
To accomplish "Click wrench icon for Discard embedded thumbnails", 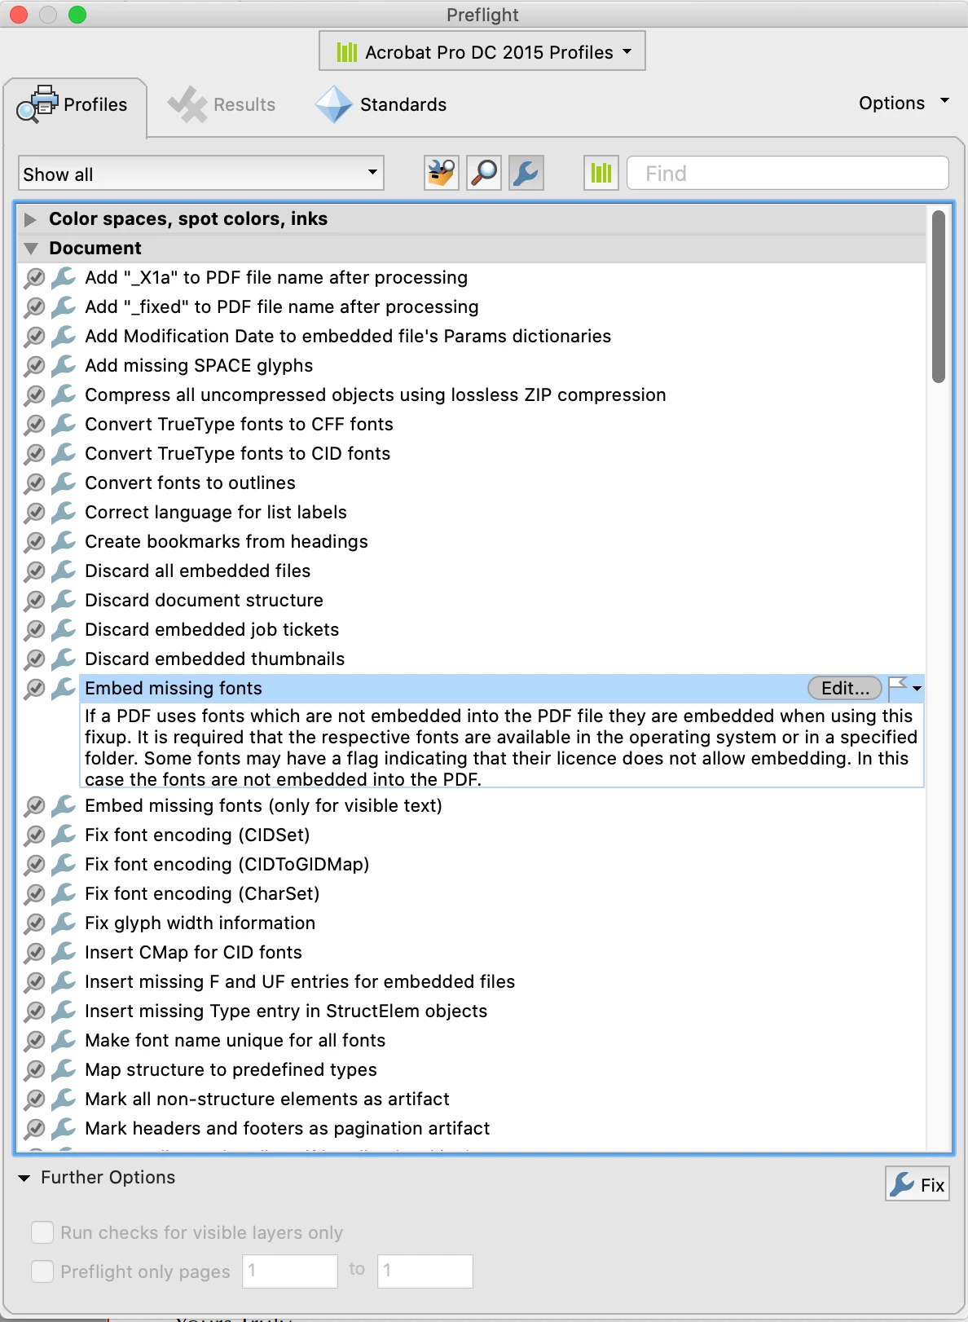I will pyautogui.click(x=64, y=659).
